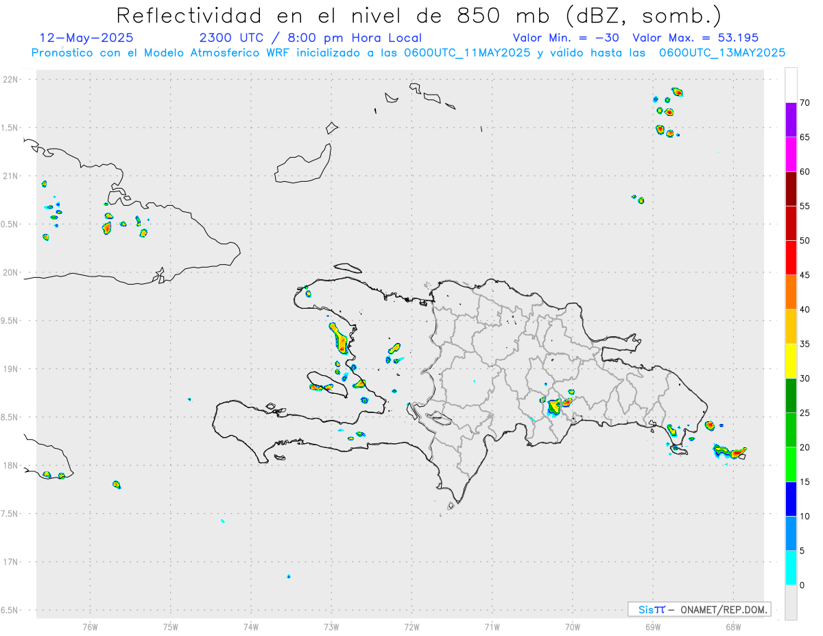Click the time '2300 UTC / 8:00 pm Hora Local'
Screen dimensions: 823x636
[310, 38]
